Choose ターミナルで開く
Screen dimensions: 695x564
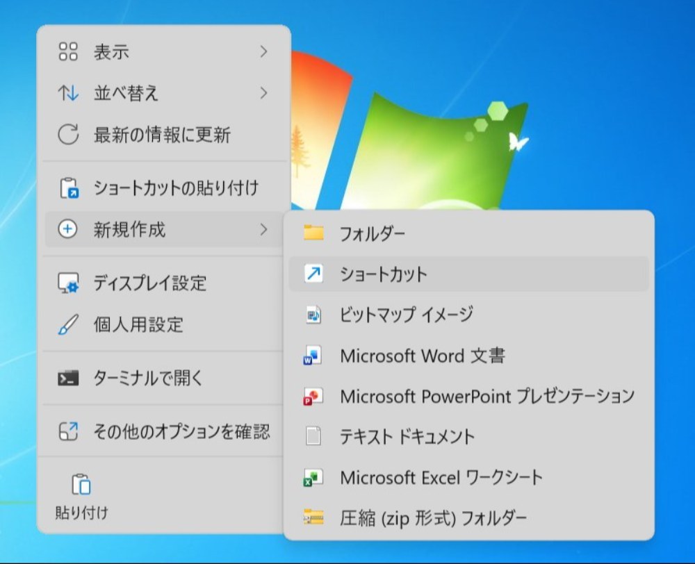pyautogui.click(x=163, y=378)
